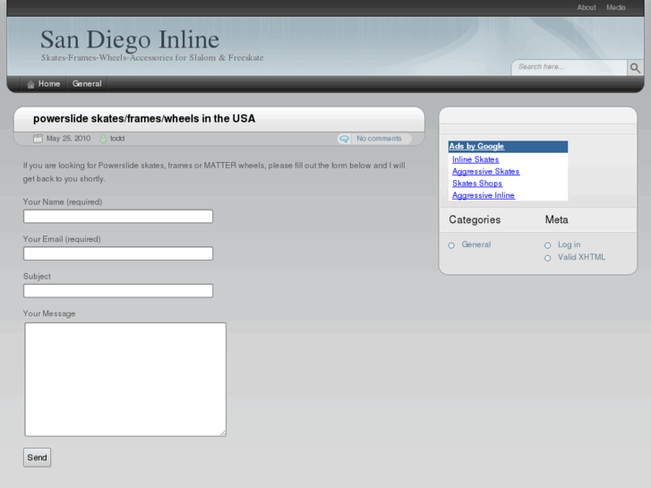Click the message box resize handle
Image resolution: width=651 pixels, height=488 pixels.
[223, 433]
